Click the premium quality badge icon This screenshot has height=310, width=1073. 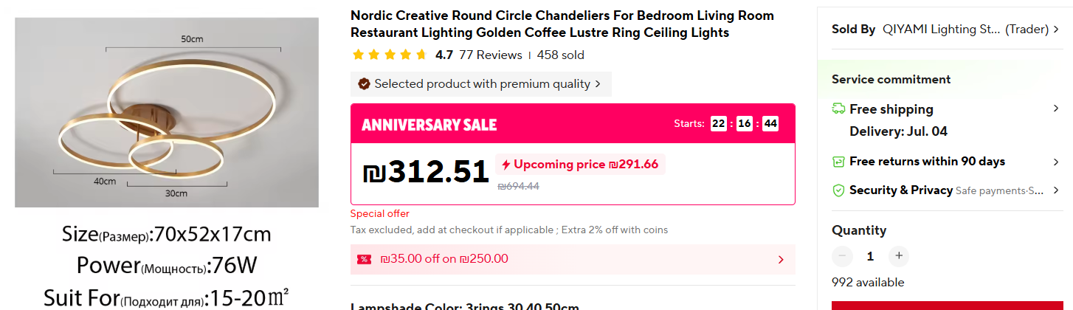coord(364,84)
